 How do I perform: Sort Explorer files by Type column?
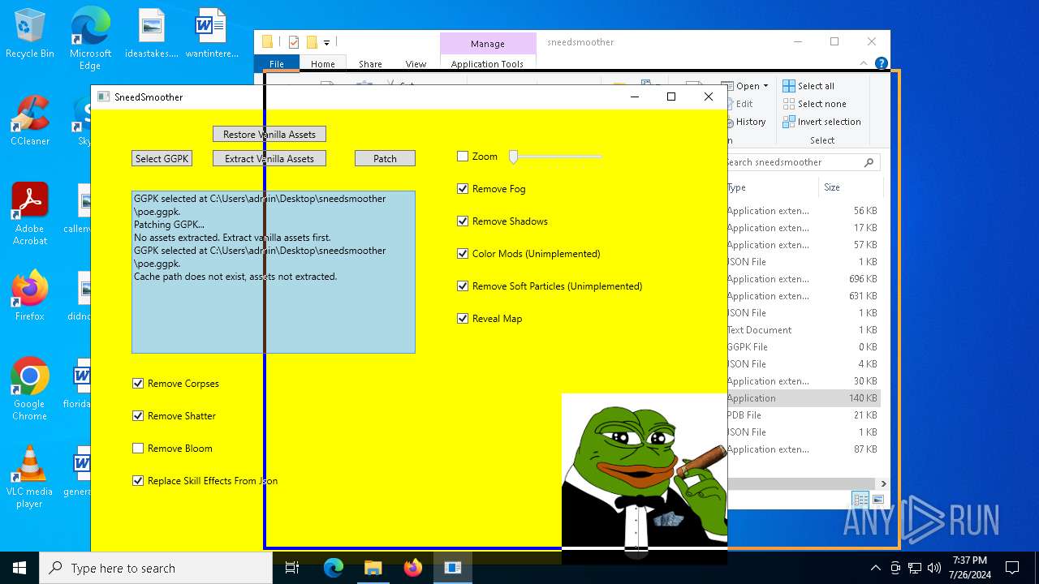click(x=771, y=187)
